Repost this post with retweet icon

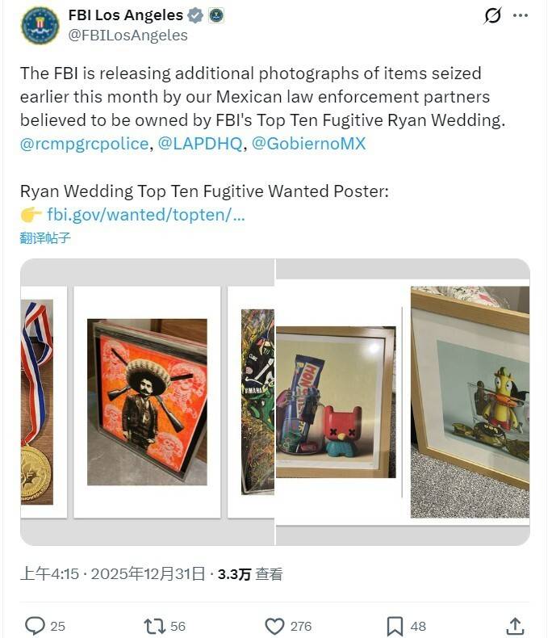tap(154, 626)
